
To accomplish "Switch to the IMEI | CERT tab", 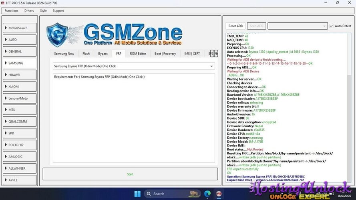I will click(192, 54).
